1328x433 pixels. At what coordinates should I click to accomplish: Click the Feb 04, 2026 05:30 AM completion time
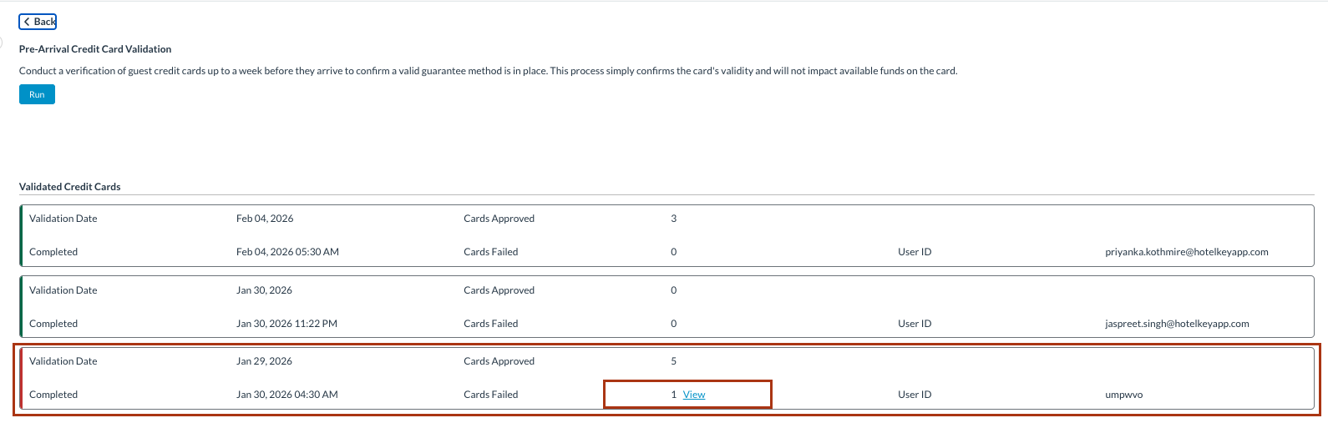(x=287, y=252)
